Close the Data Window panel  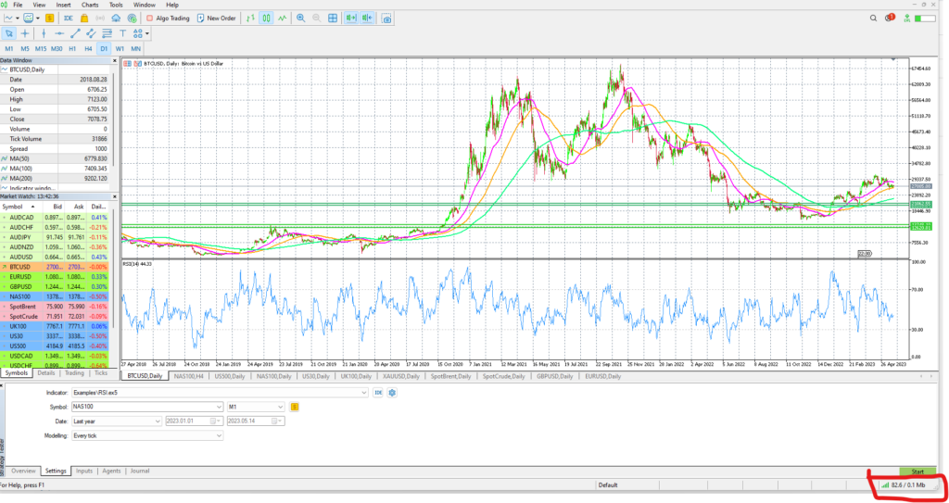(x=115, y=60)
